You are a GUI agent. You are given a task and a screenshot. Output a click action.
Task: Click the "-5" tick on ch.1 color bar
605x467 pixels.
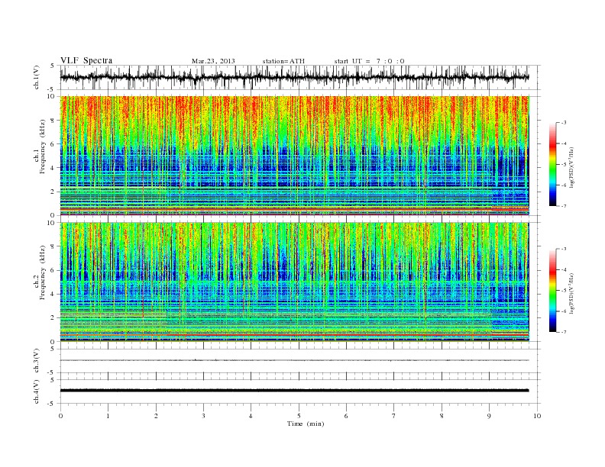(x=564, y=165)
